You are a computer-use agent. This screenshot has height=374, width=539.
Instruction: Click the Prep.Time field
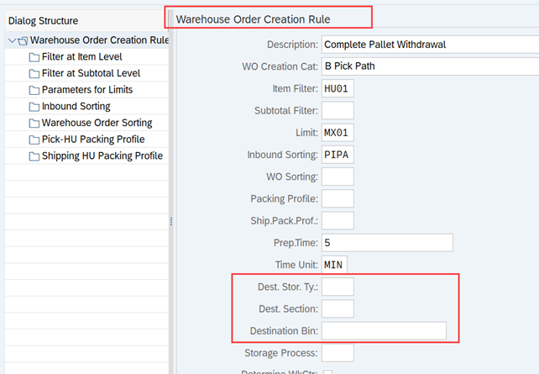click(387, 243)
